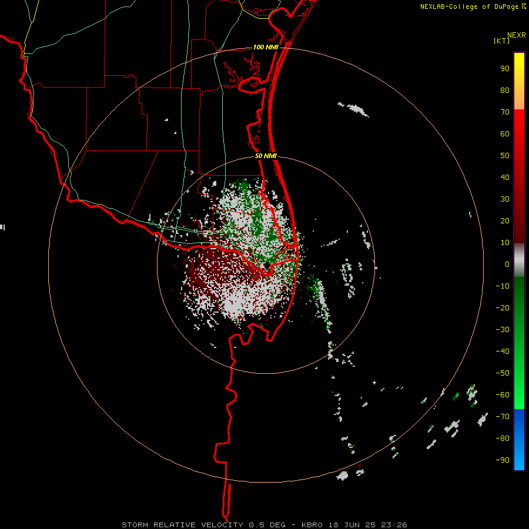Image resolution: width=529 pixels, height=529 pixels.
Task: Click the 30 value on the velocity scale
Action: click(x=505, y=199)
